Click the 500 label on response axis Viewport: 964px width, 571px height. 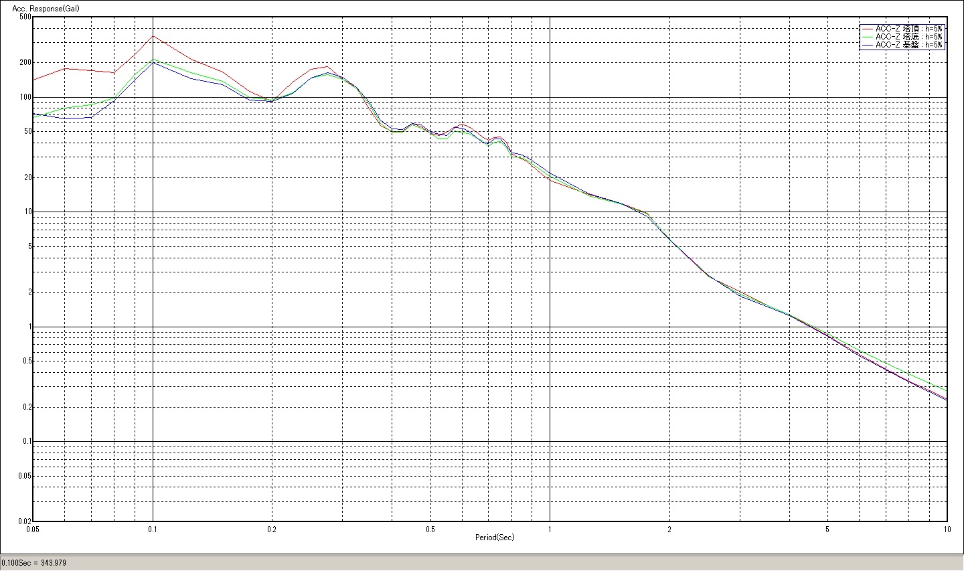[x=25, y=17]
